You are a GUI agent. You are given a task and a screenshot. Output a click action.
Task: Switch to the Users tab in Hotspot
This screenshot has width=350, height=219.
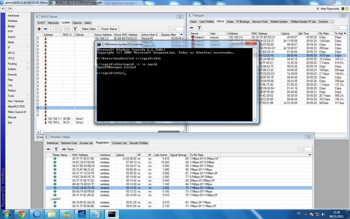193,21
